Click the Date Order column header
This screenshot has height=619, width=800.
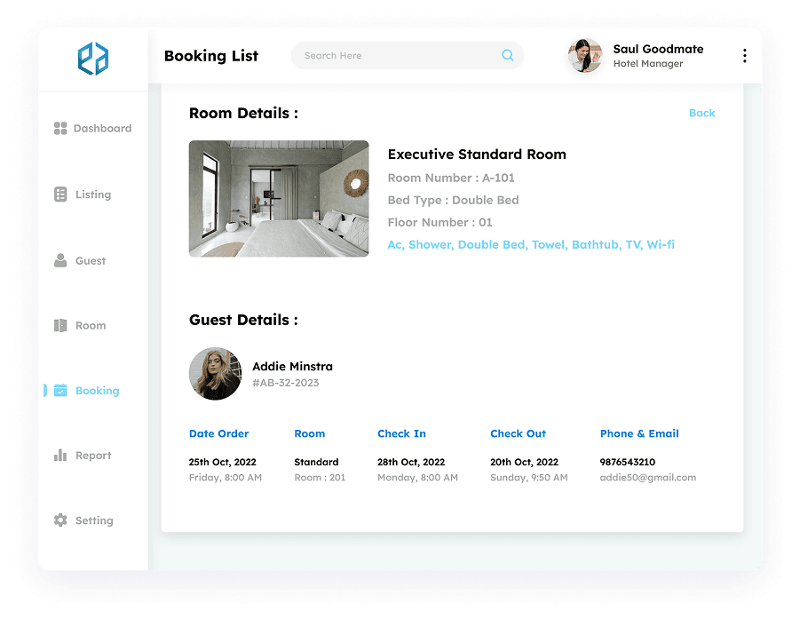[x=218, y=433]
